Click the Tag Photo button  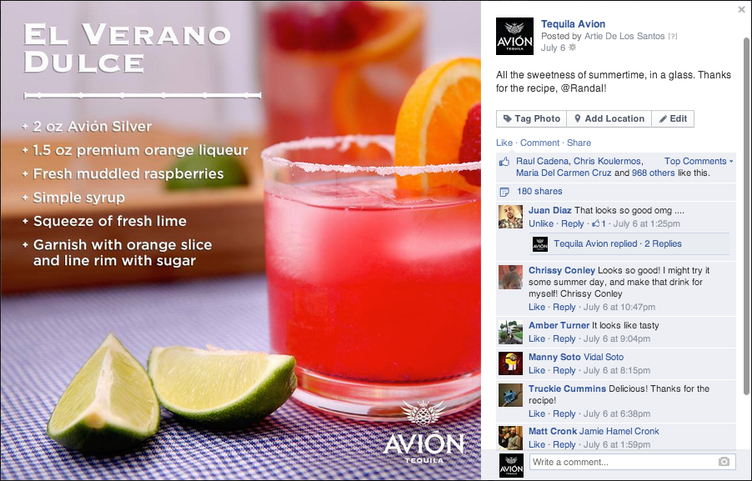pyautogui.click(x=531, y=119)
